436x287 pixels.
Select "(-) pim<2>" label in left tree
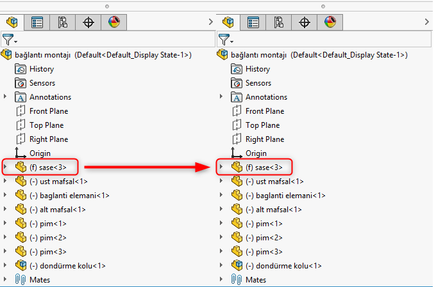pyautogui.click(x=48, y=238)
